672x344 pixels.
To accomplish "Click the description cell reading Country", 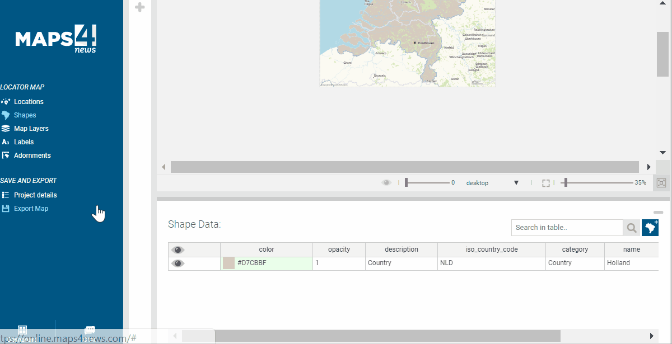I will click(402, 263).
